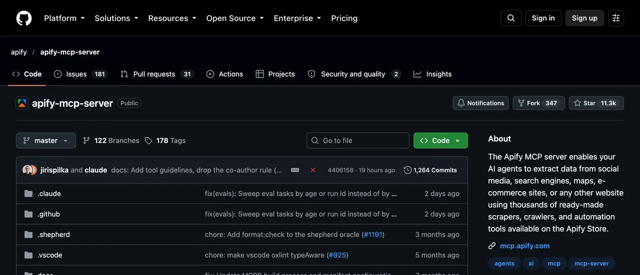Expand the commit message ellipsis icon
The image size is (640, 275).
(295, 170)
